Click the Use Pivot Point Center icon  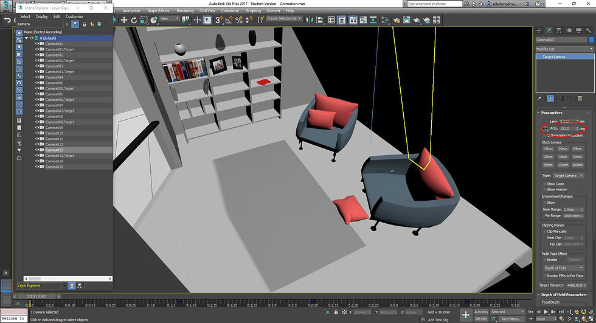tap(185, 20)
